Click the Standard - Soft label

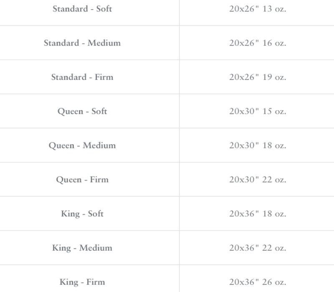click(x=82, y=9)
